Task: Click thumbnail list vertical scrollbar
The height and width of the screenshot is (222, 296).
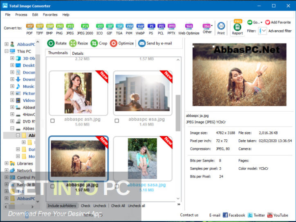Action: [178, 113]
